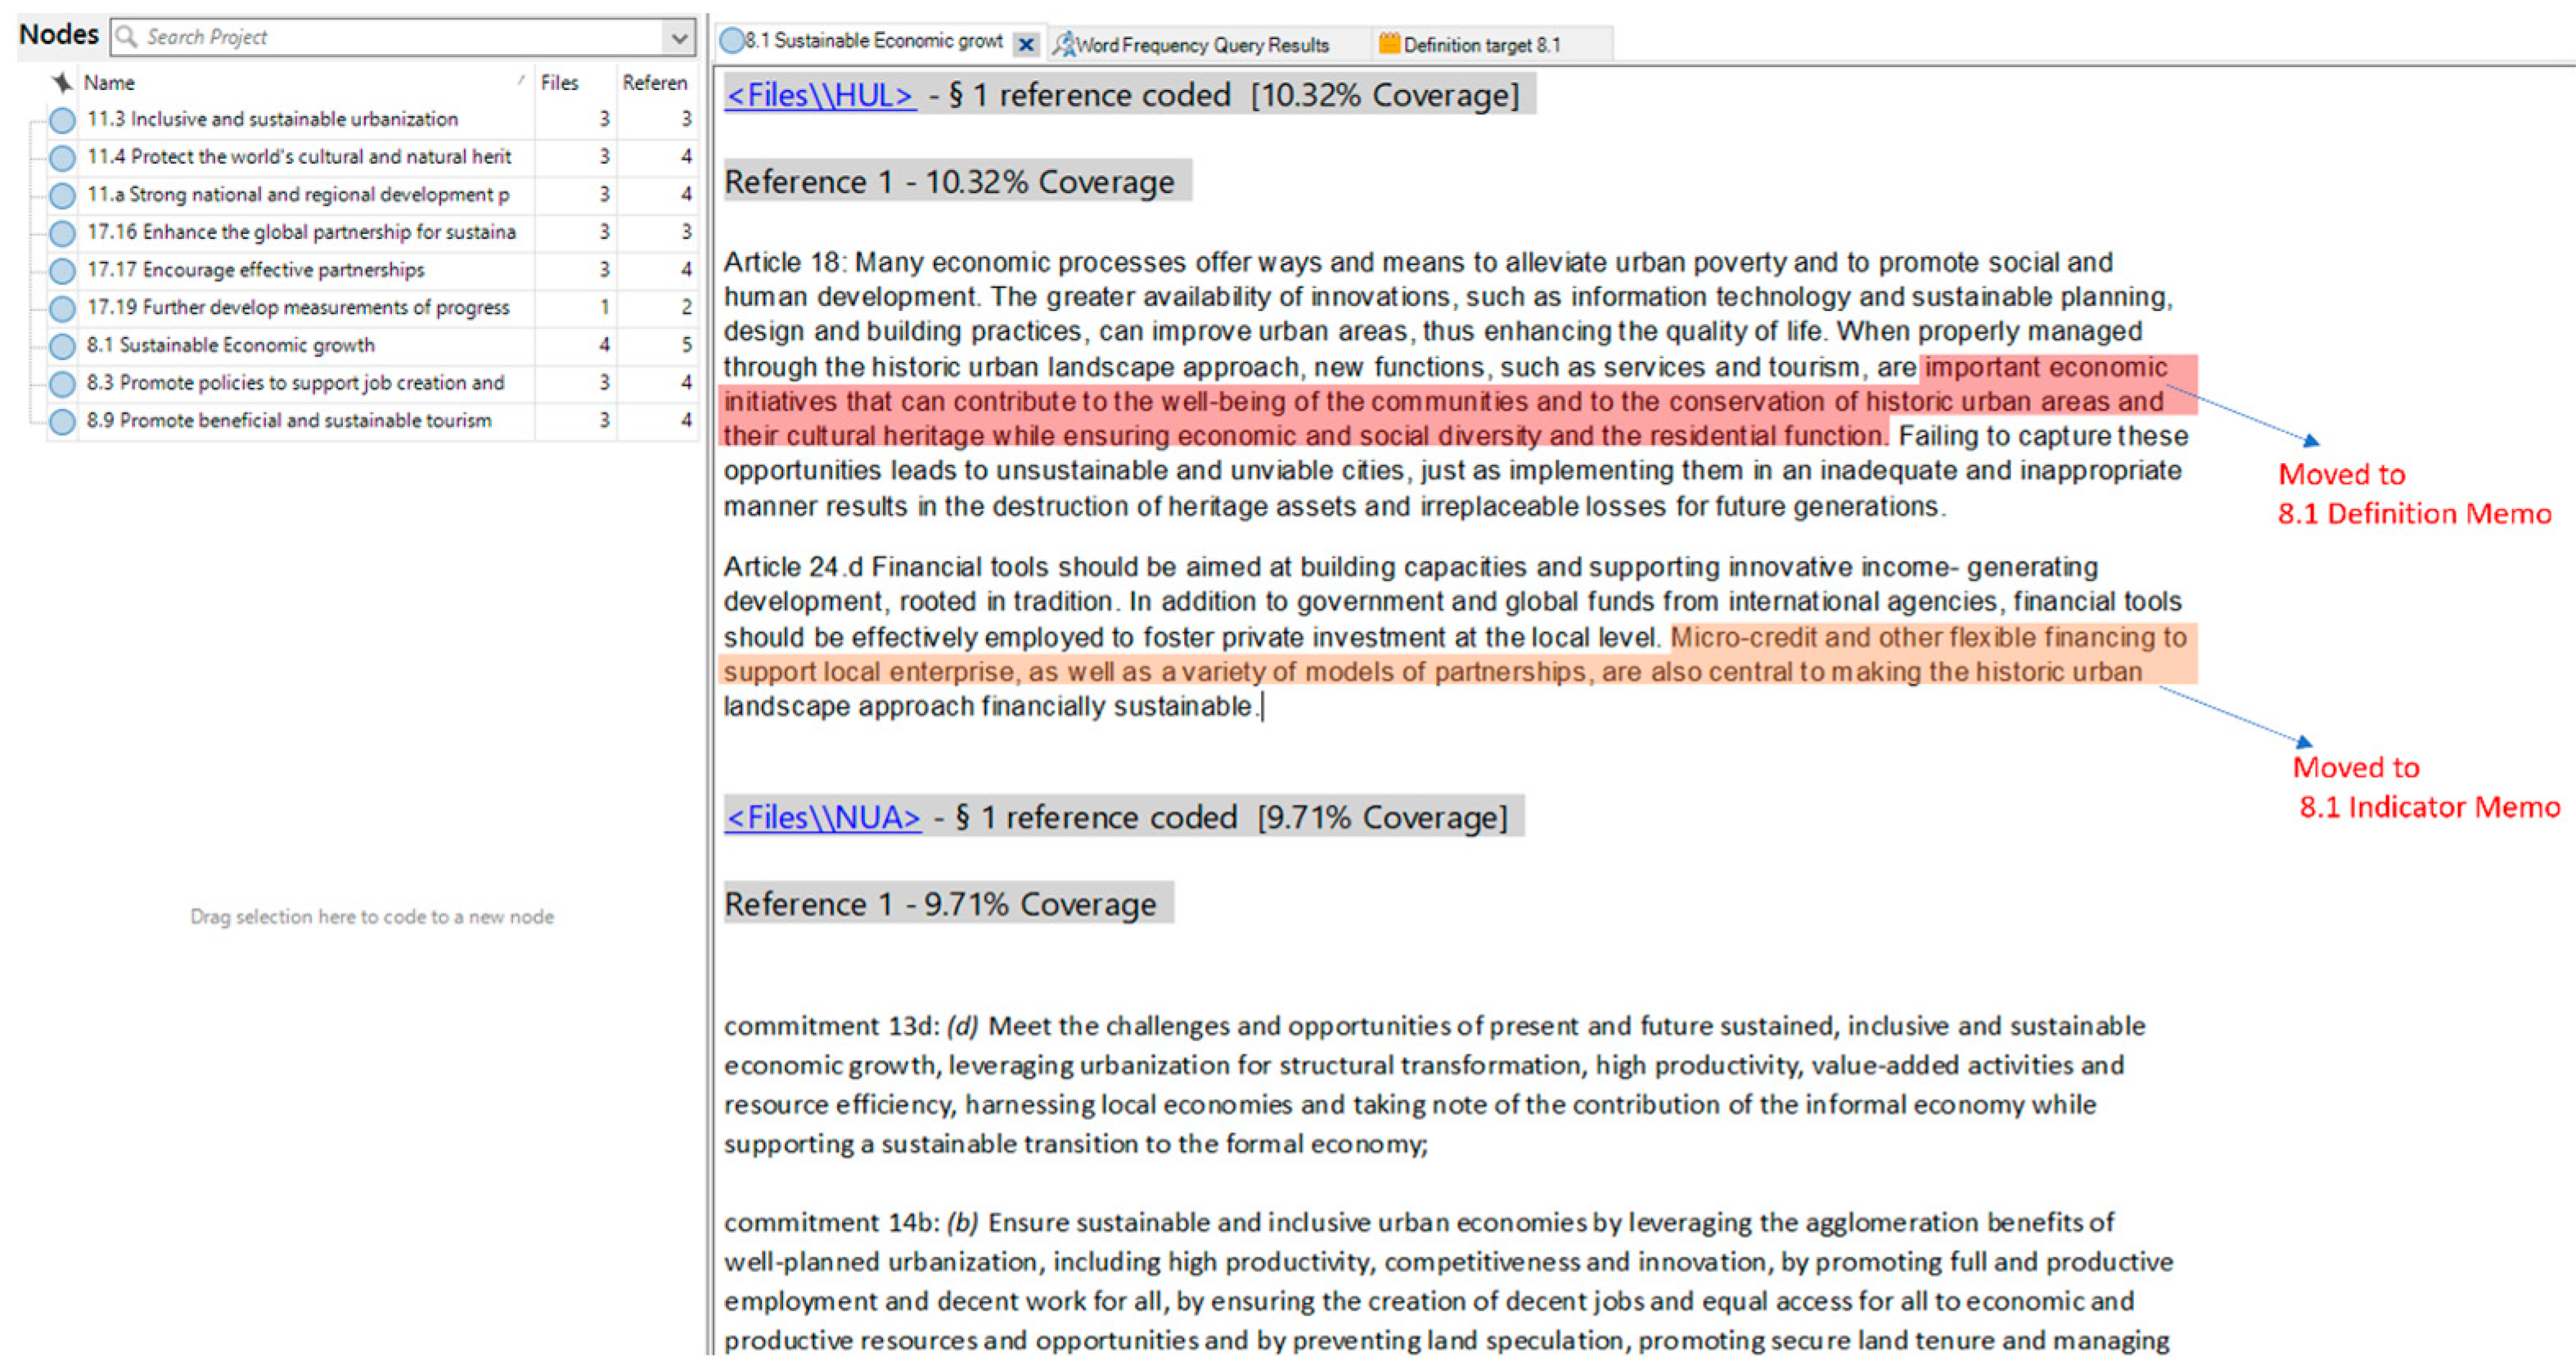
Task: Open the search options dropdown arrow
Action: (x=679, y=38)
